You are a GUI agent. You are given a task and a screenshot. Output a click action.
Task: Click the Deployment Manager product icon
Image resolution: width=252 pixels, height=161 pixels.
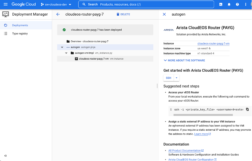coord(6,14)
